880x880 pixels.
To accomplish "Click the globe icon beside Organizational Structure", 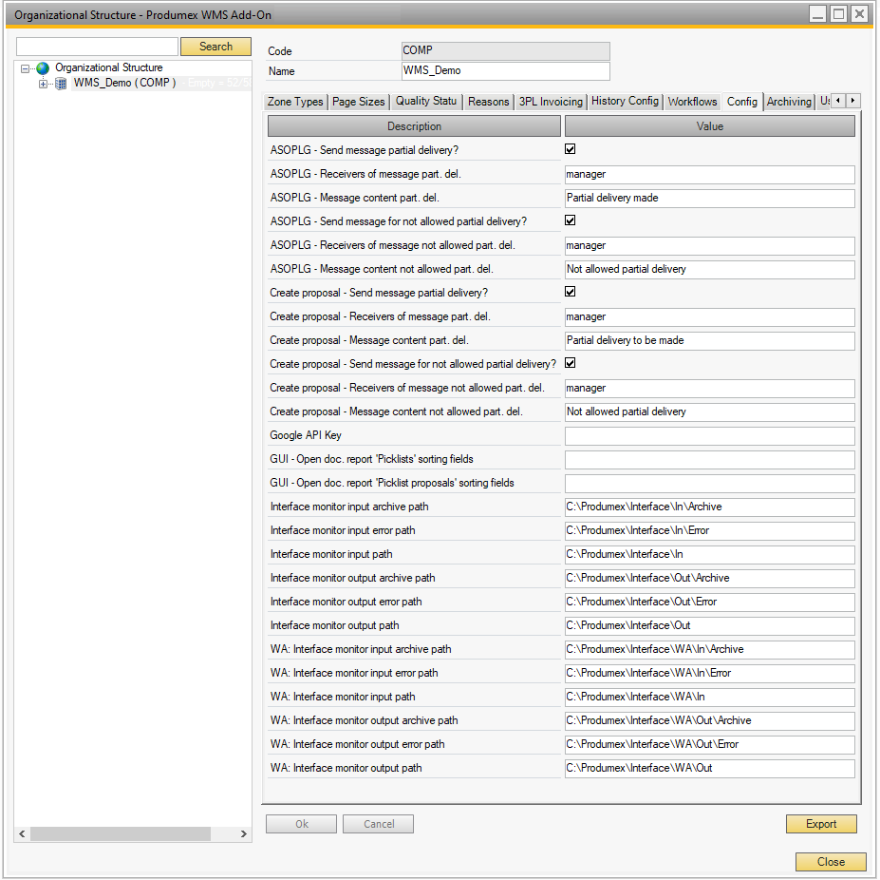I will [x=42, y=67].
